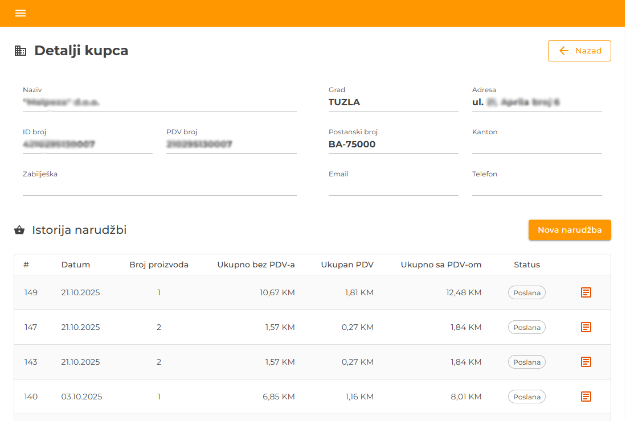Click the Poslana status chip for order 140

(x=526, y=397)
